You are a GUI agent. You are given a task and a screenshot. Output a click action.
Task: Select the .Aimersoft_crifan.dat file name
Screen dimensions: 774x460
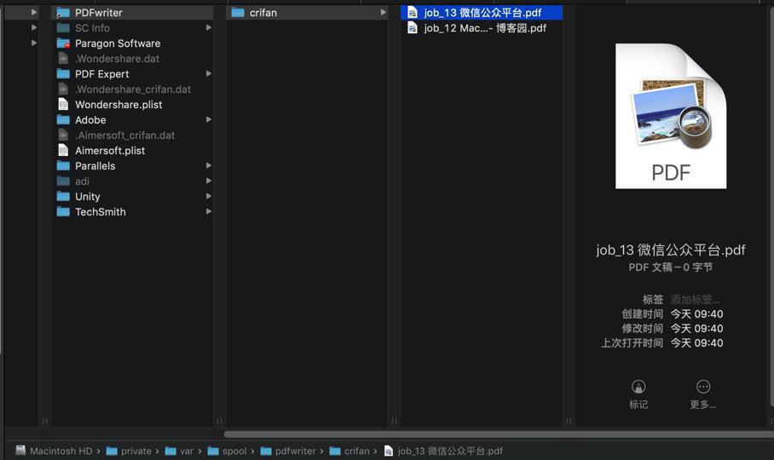coord(125,135)
